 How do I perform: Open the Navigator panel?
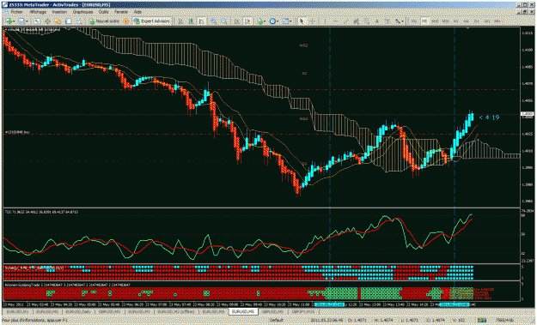(58, 21)
